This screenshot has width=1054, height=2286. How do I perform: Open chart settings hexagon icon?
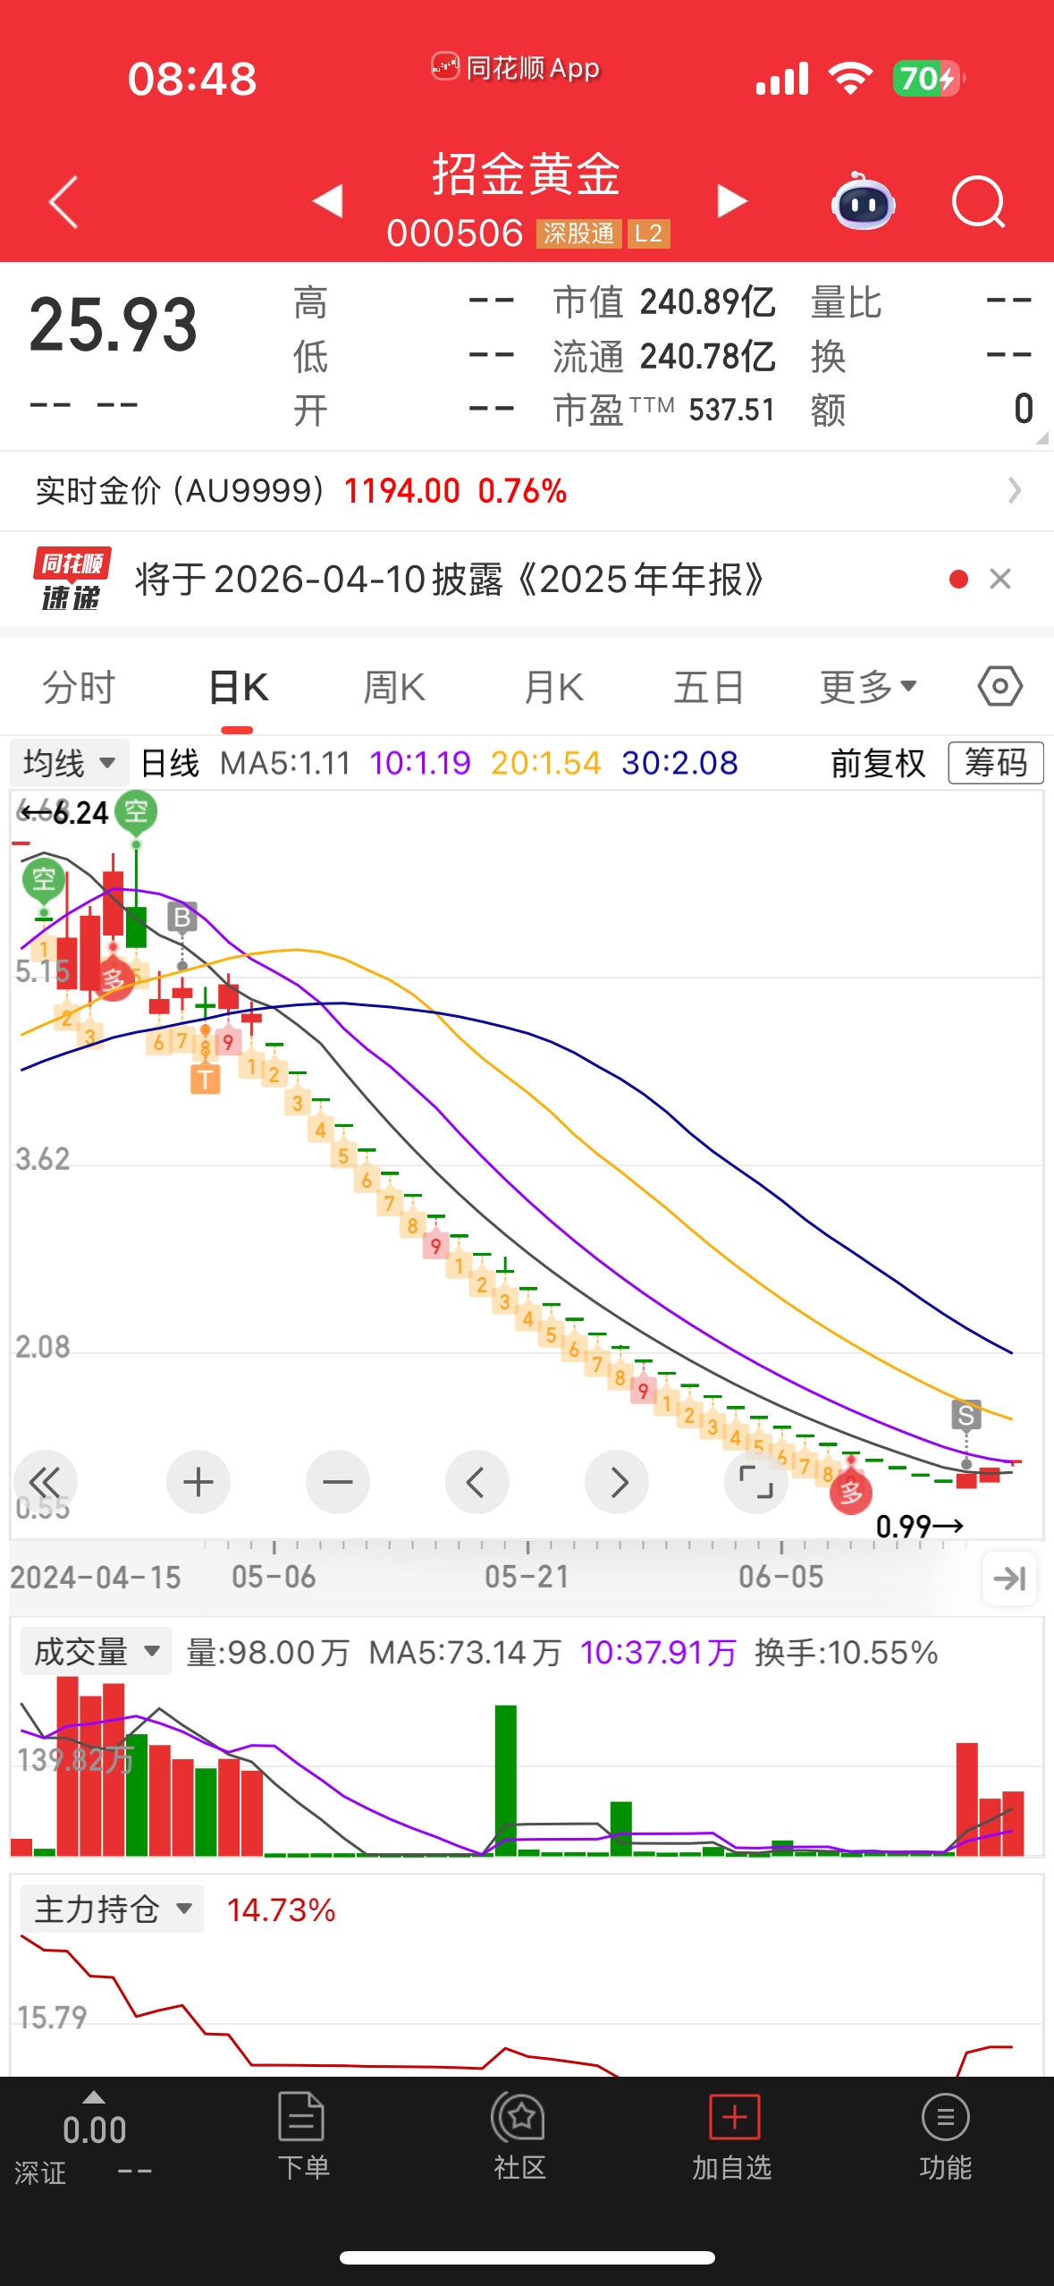pos(999,687)
